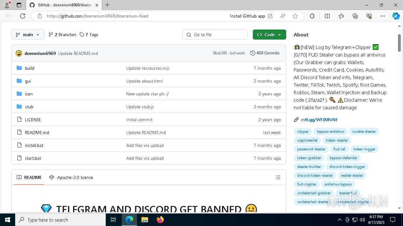Open the README.md file
Viewport: 403px width, 226px height.
coord(37,132)
